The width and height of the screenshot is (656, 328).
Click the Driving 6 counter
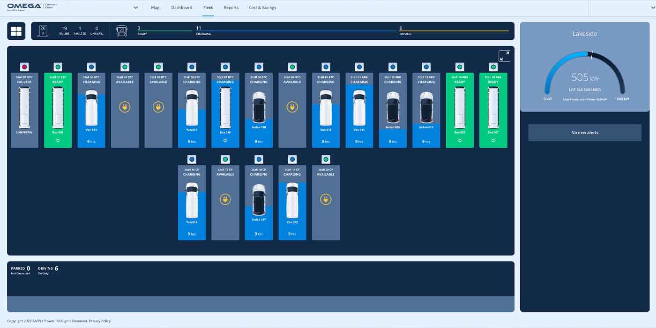point(48,270)
